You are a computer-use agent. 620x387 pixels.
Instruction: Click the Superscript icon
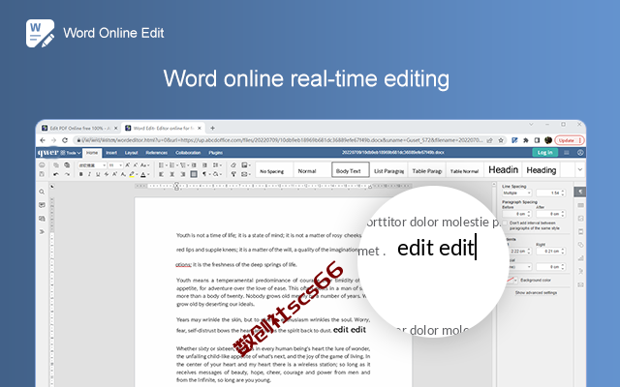tap(114, 174)
